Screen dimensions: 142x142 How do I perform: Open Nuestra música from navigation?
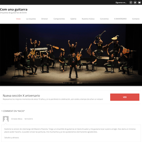[x=88, y=19]
